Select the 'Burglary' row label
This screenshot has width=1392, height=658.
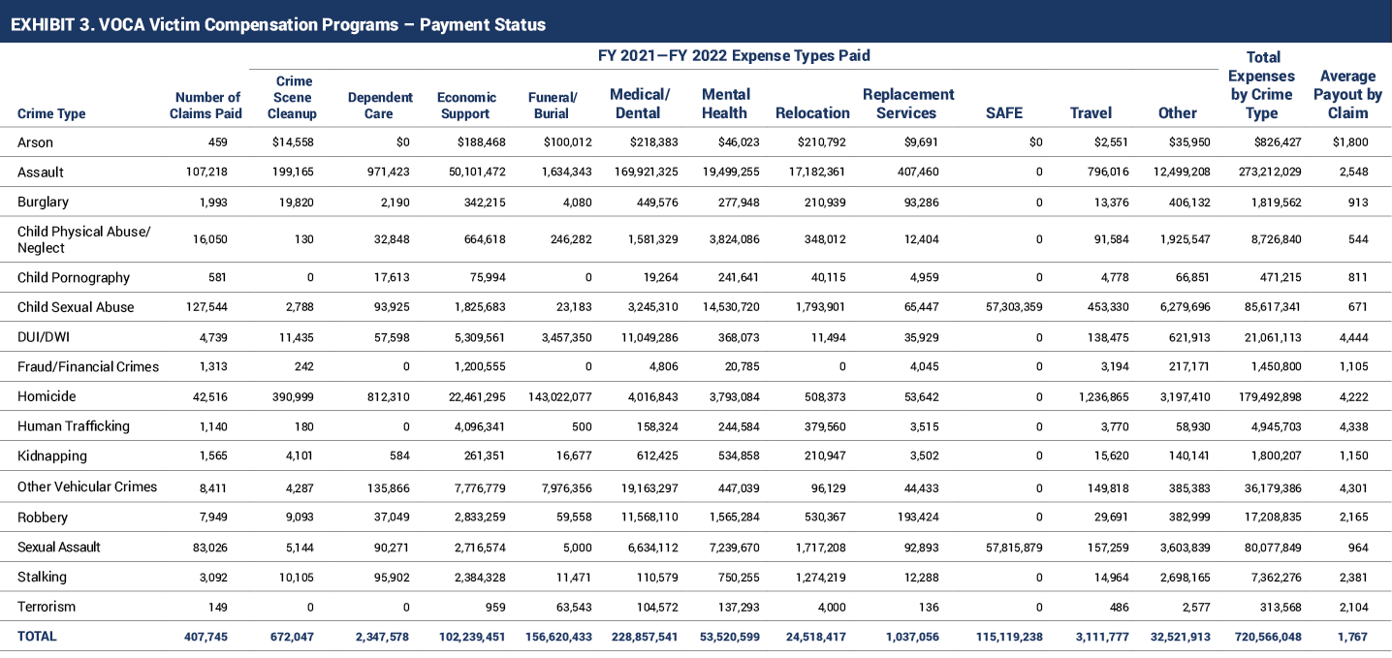[x=43, y=203]
